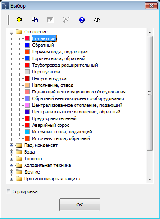Viewport: 160px width, 219px height.
Task: Select the Перепускной item
Action: pos(46,72)
